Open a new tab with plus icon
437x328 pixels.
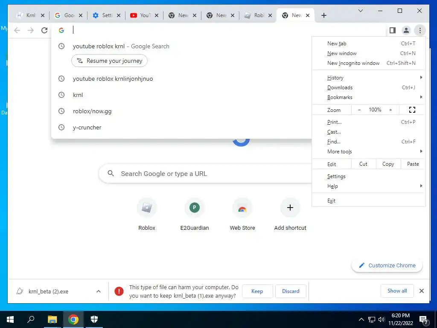click(323, 15)
